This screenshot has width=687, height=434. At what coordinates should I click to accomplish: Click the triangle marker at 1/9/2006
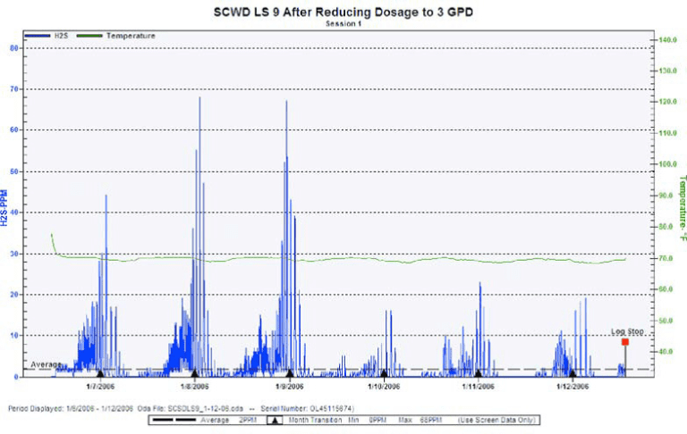click(x=290, y=373)
